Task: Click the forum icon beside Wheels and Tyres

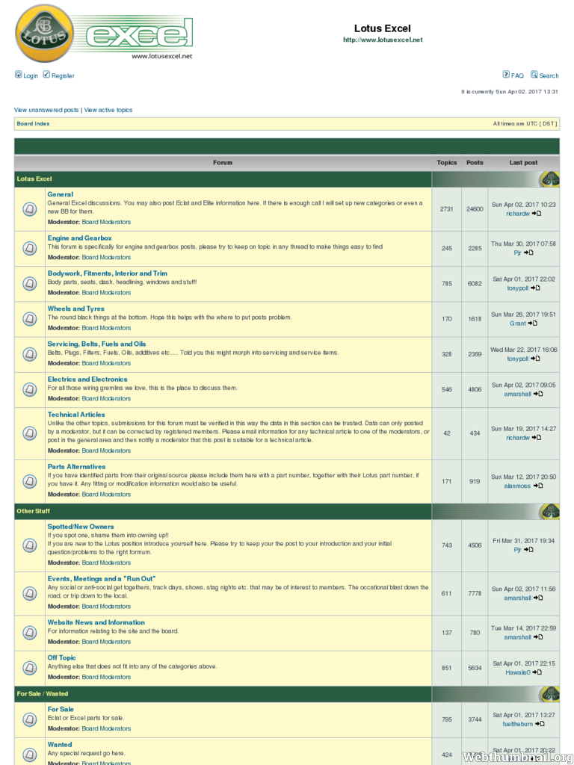Action: coord(30,319)
